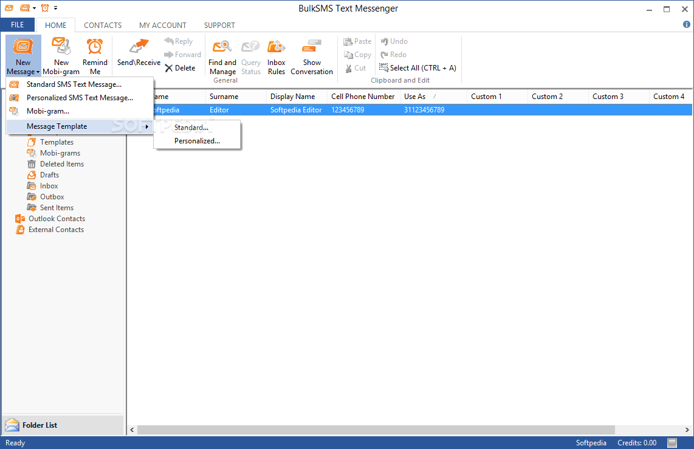Choose Standard SMS Text Message menu entry
This screenshot has width=694, height=449.
click(x=80, y=84)
